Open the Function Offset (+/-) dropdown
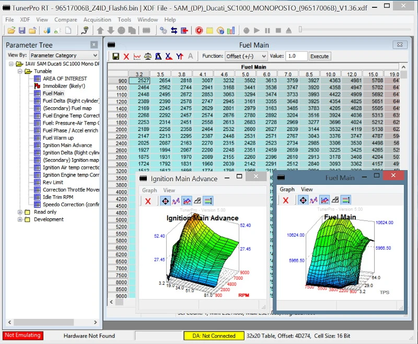Image resolution: width=418 pixels, height=344 pixels. point(246,56)
